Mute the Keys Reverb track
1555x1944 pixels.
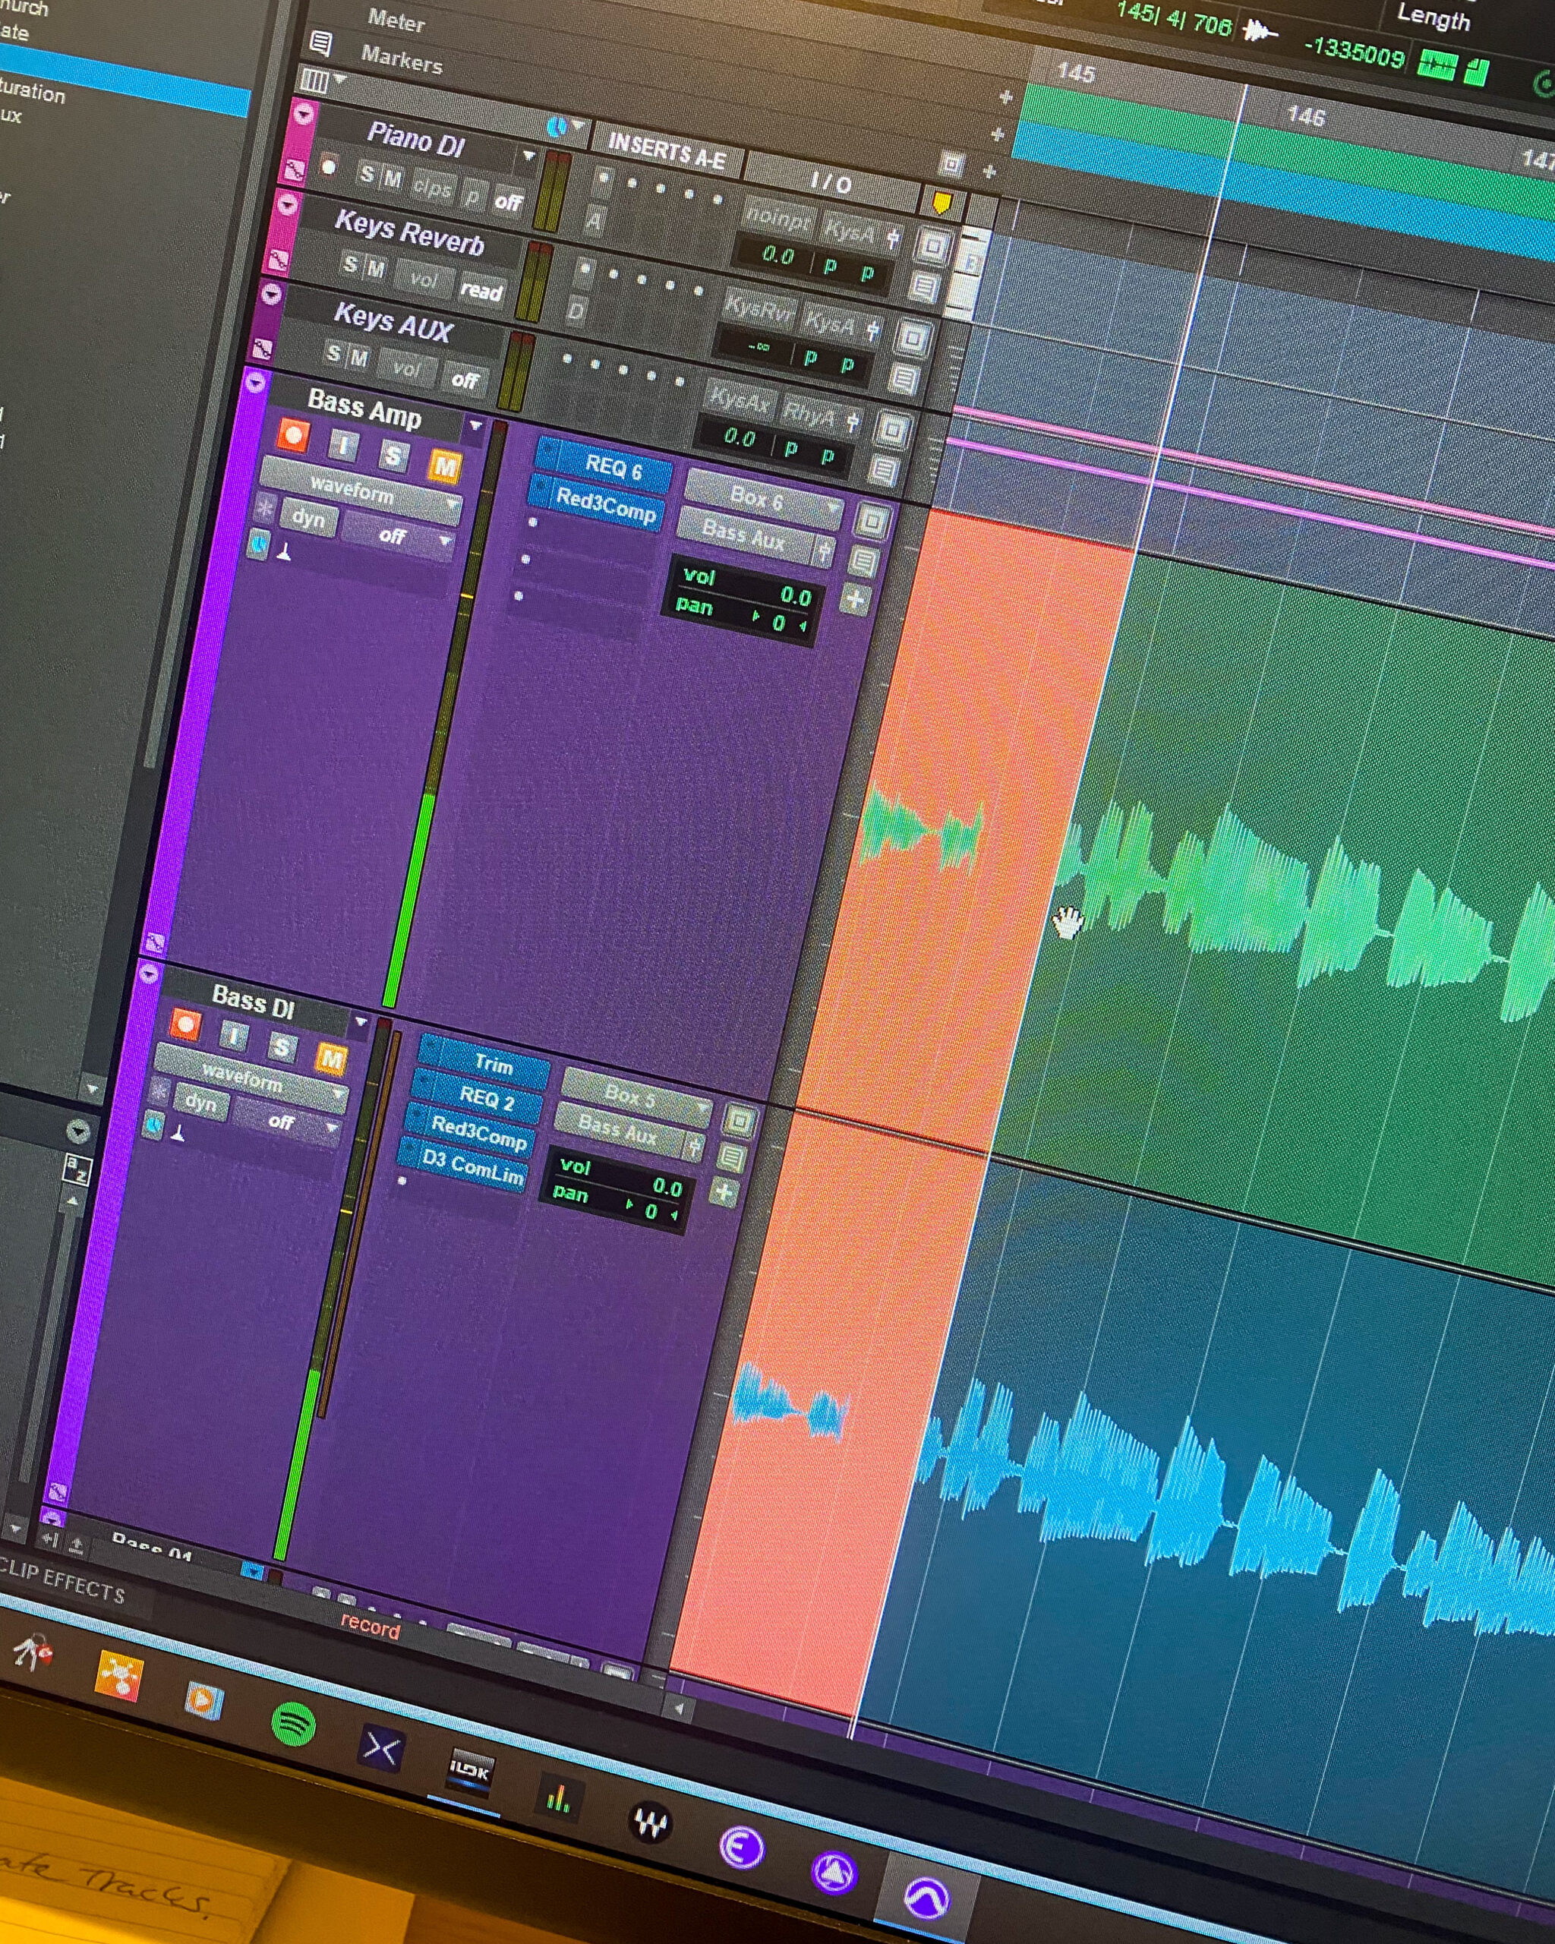click(x=376, y=270)
